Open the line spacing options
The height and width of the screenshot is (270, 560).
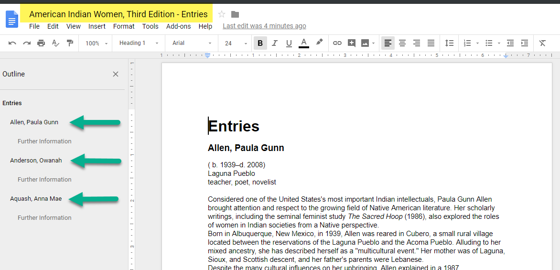click(x=449, y=43)
